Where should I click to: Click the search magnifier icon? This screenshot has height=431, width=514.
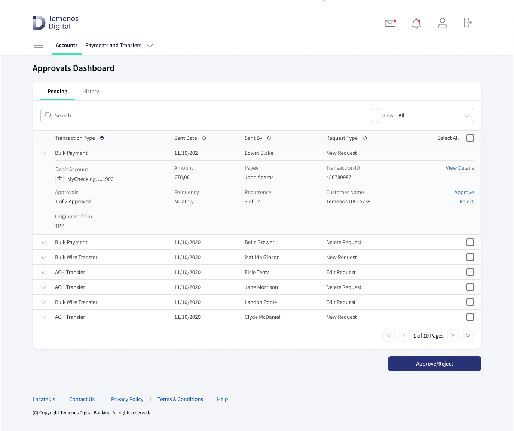(x=48, y=116)
